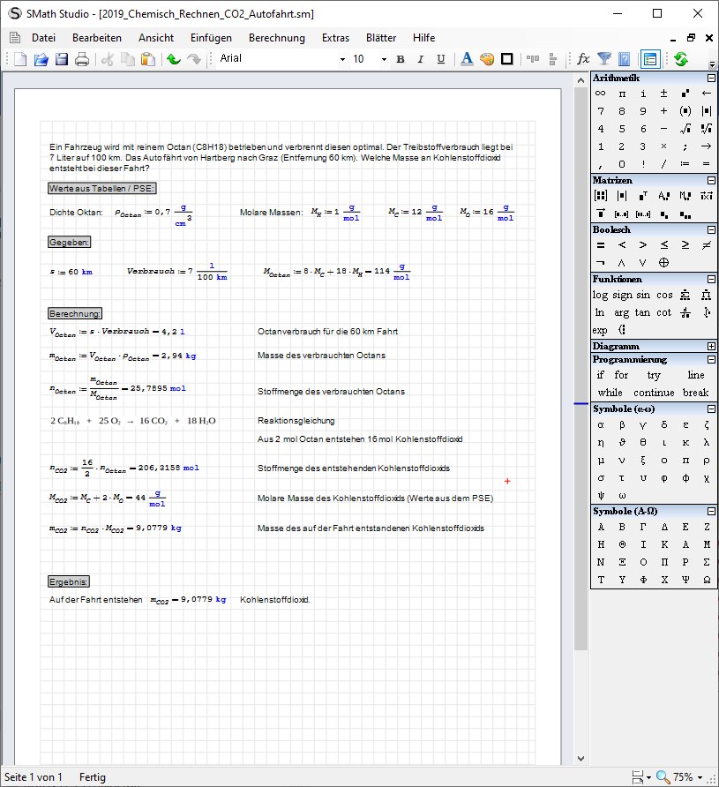
Task: Insert the plus-minus operator
Action: pos(663,94)
